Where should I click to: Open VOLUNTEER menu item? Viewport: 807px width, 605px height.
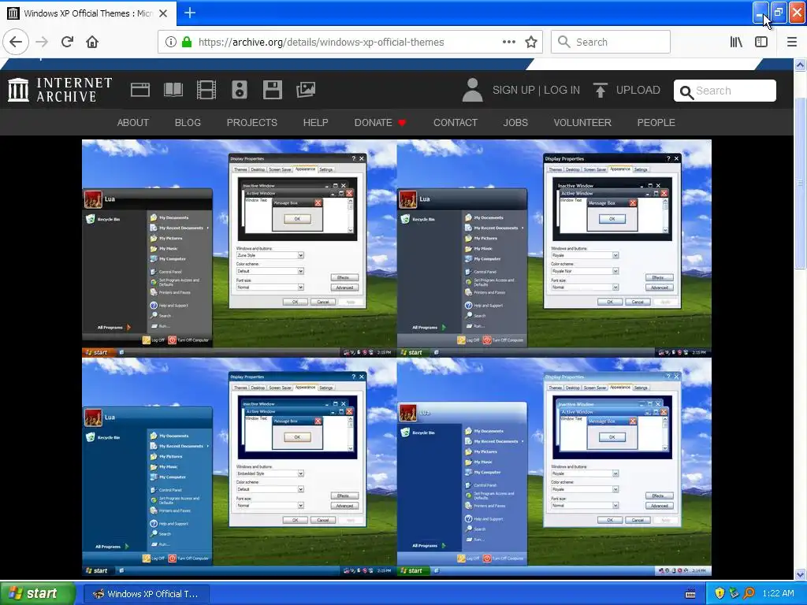point(582,122)
